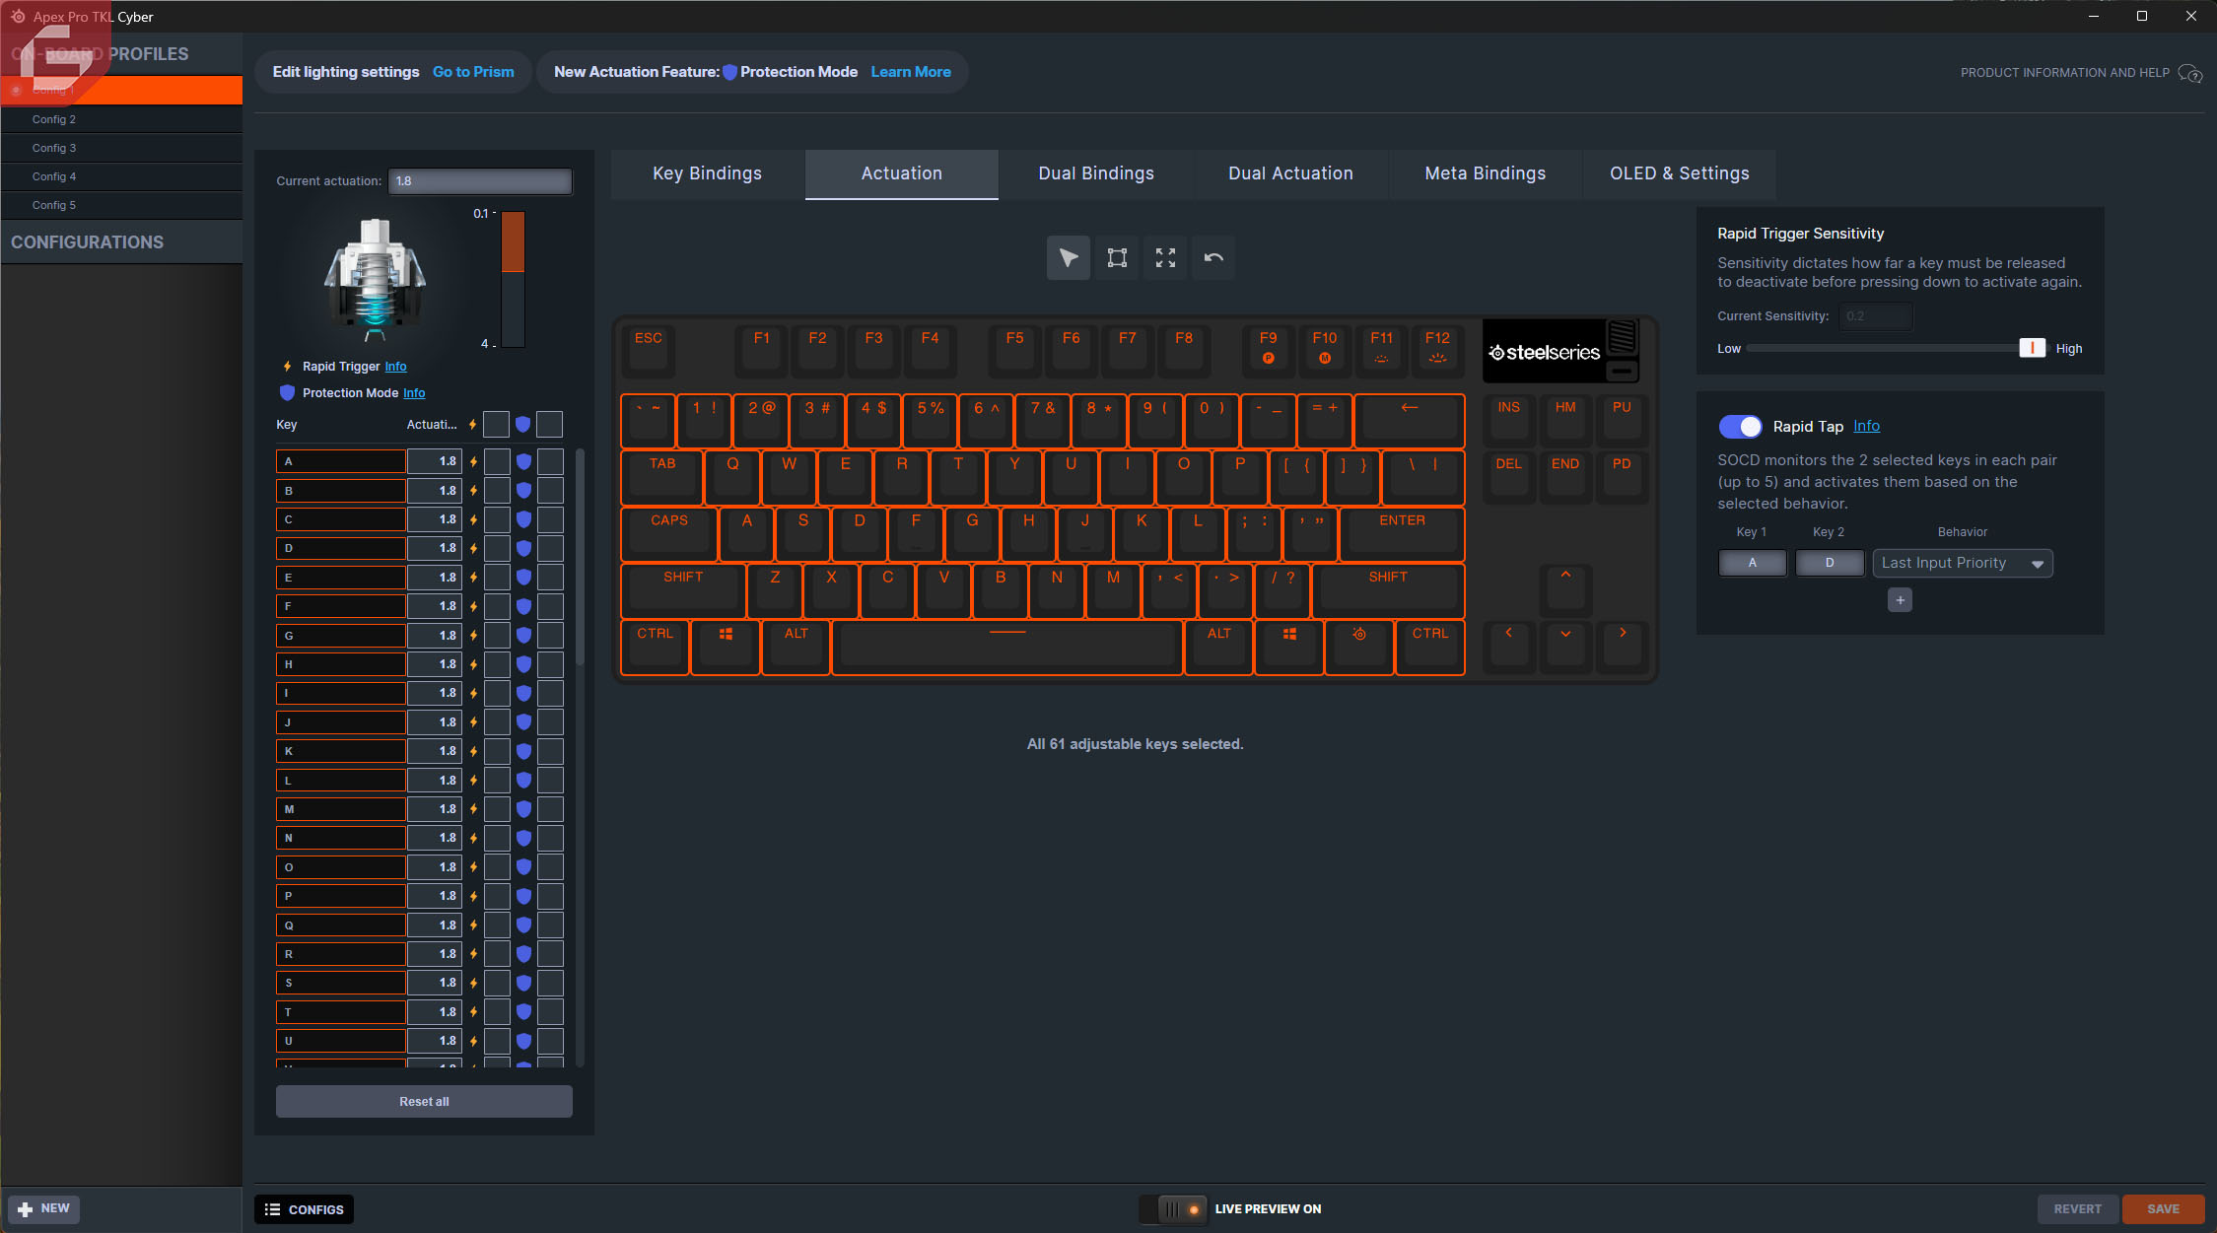2217x1233 pixels.
Task: Click the Protection Mode shield icon for key A
Action: pos(523,461)
